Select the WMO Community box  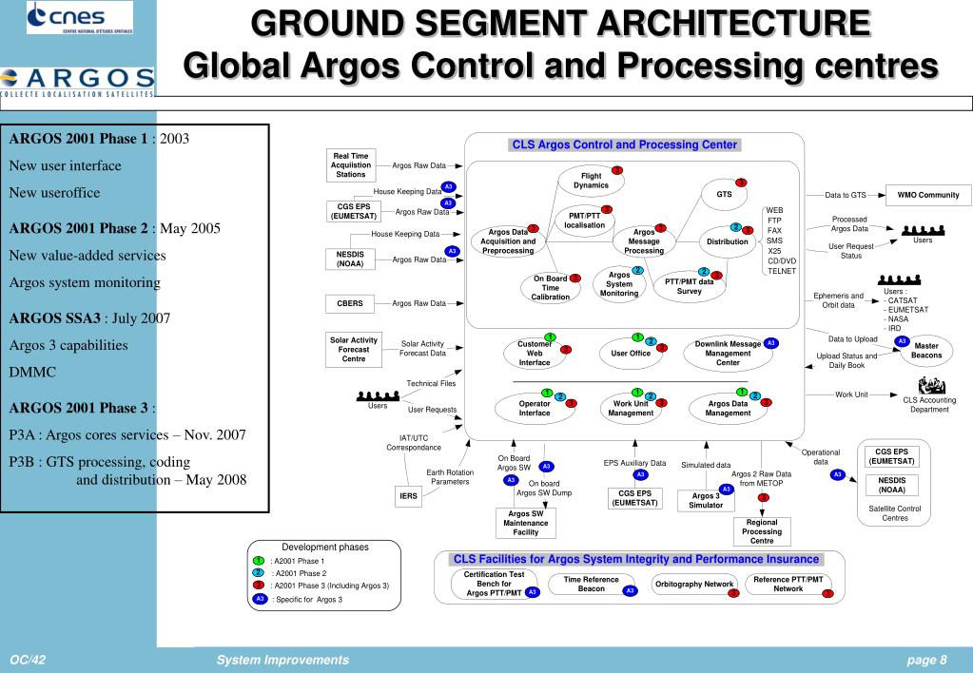[928, 195]
